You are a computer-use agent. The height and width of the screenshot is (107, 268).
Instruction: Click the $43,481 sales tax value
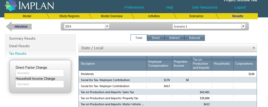[x=205, y=92]
